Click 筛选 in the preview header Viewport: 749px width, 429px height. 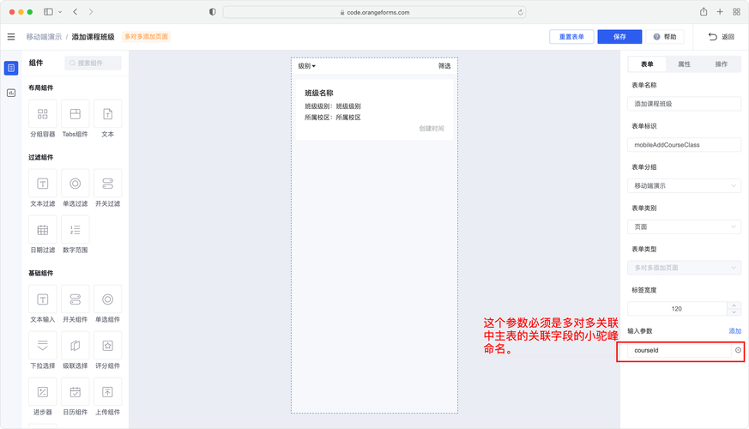[x=444, y=66]
